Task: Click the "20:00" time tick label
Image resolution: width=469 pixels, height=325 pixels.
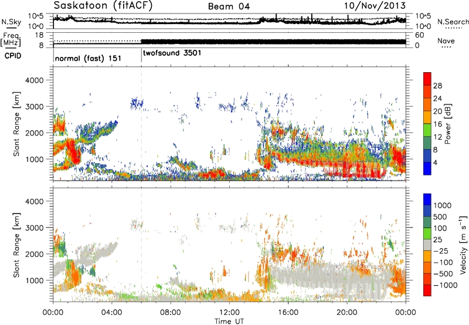Action: coord(347,313)
